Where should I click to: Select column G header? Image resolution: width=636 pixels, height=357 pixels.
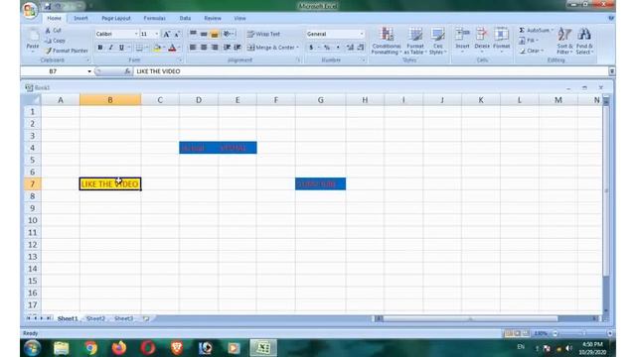click(320, 100)
